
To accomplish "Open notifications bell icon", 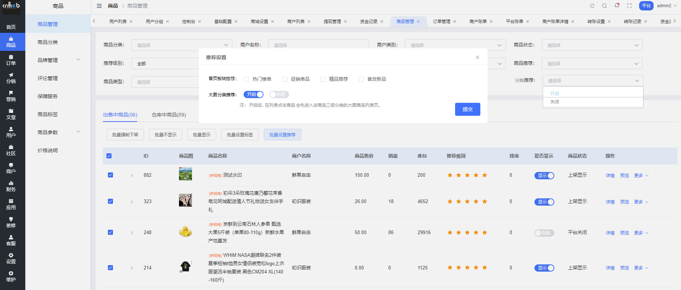I will click(617, 5).
